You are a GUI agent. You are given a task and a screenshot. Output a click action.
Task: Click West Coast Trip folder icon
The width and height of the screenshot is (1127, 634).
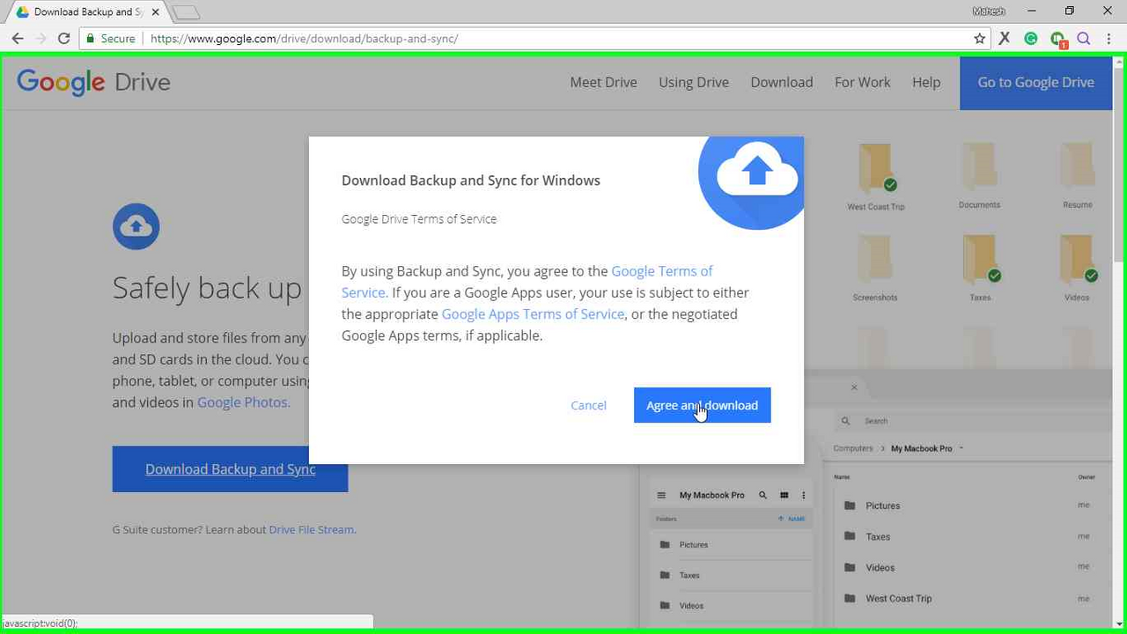coord(875,167)
